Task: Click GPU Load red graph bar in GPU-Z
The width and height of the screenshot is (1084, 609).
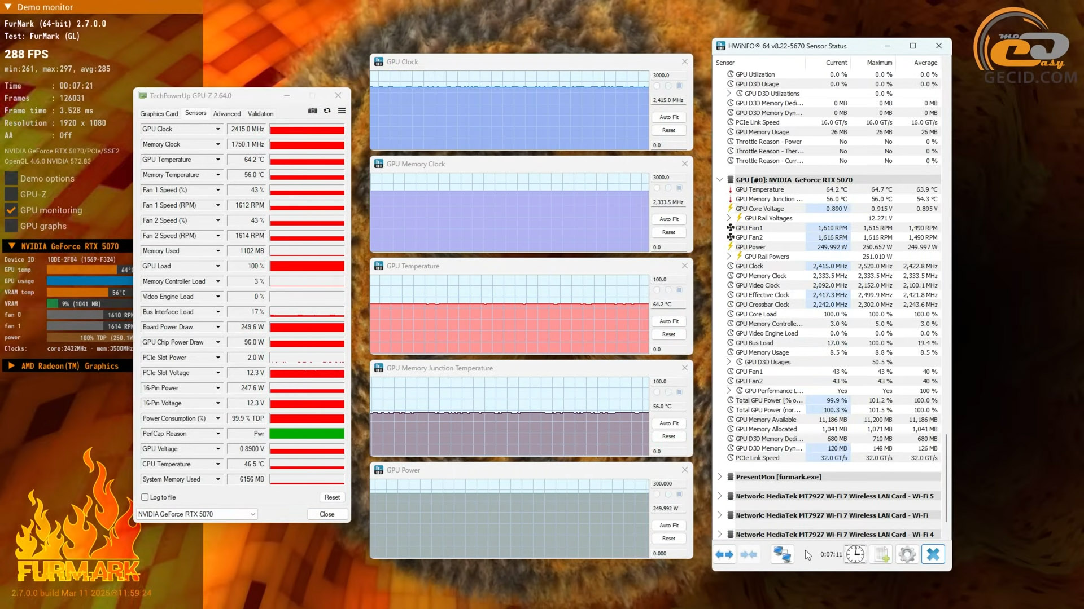Action: tap(307, 266)
